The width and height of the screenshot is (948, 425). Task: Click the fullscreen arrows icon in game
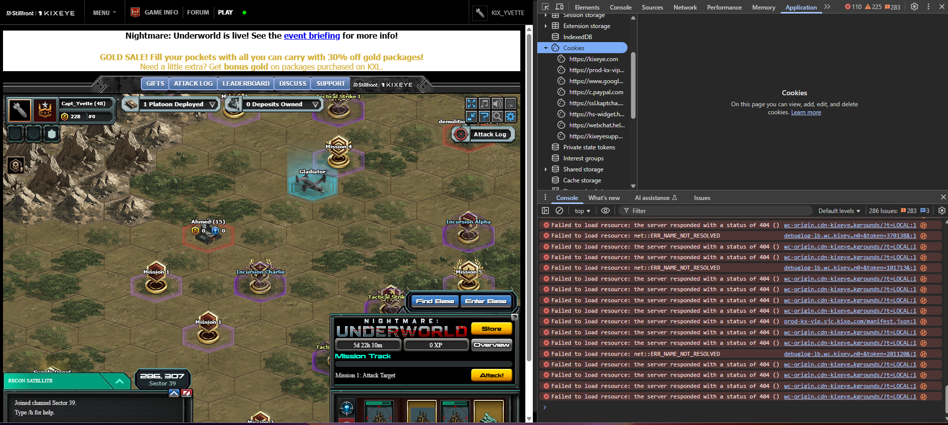tap(471, 104)
